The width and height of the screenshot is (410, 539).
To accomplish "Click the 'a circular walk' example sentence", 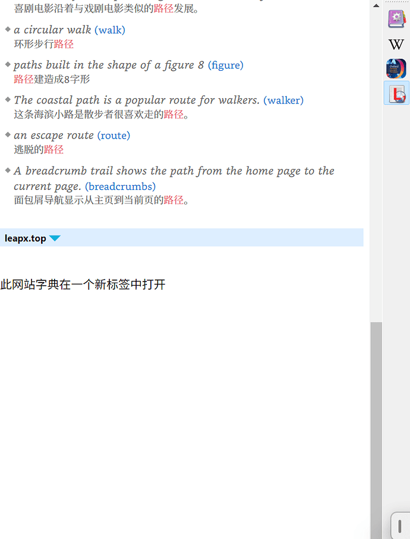I will coord(52,30).
